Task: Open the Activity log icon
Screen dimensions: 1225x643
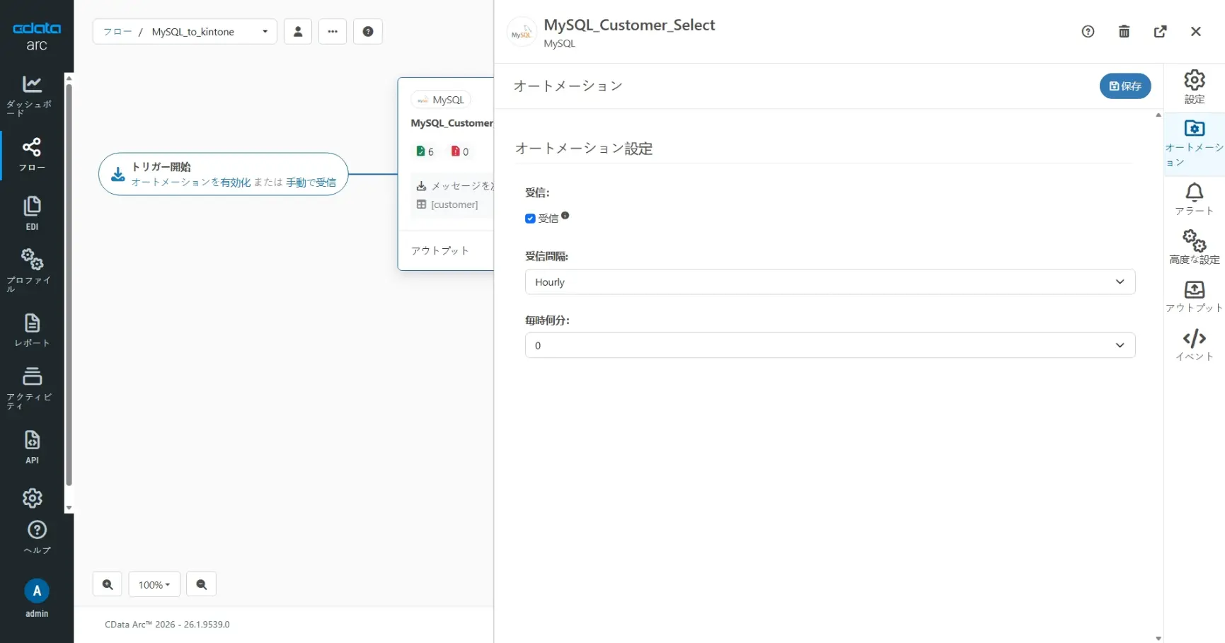Action: [32, 386]
